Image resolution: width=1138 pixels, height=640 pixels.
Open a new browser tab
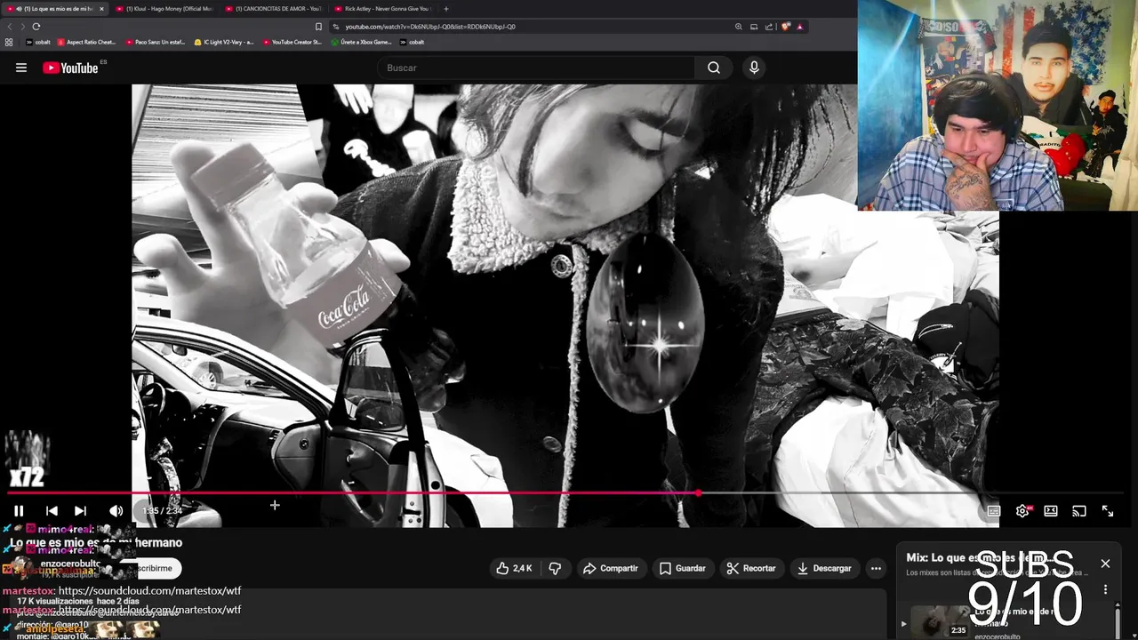pos(446,9)
